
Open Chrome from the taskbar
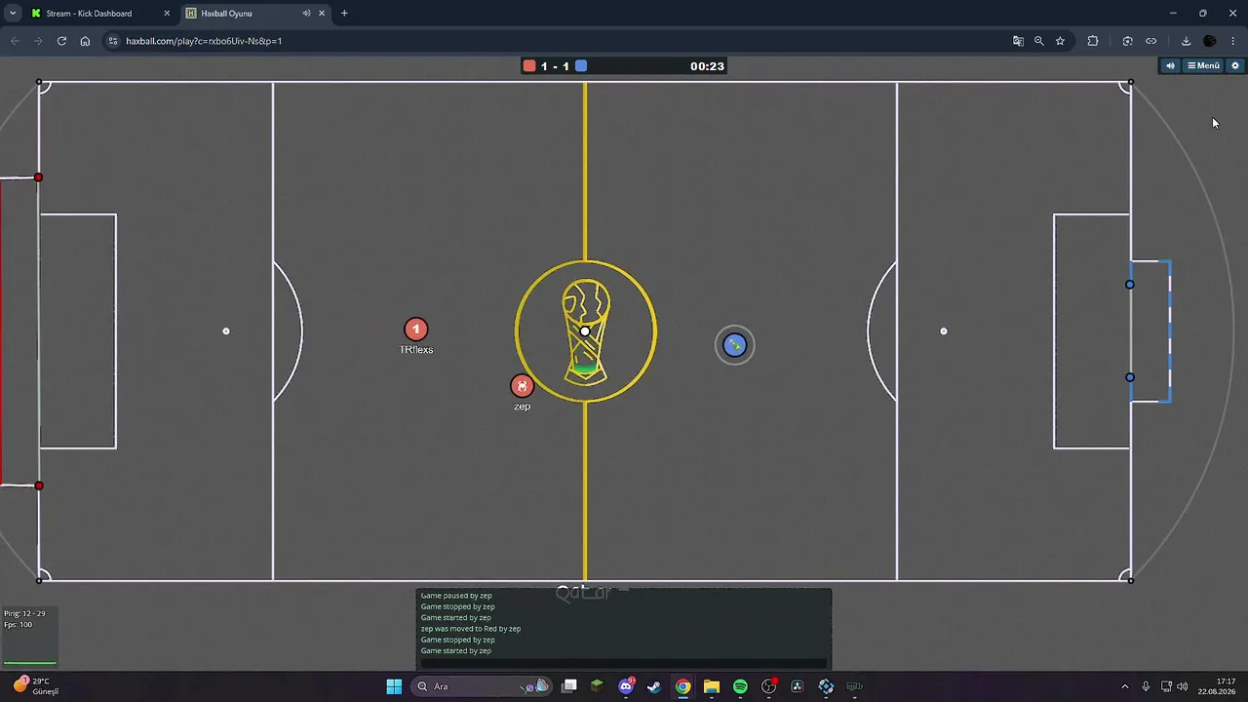coord(683,686)
